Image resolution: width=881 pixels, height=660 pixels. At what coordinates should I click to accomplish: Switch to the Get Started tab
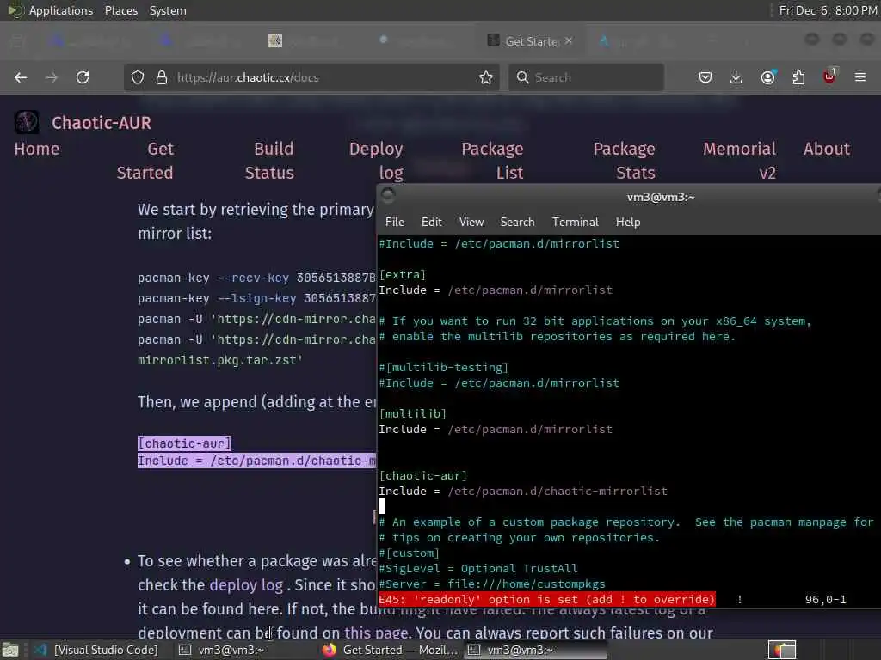click(x=531, y=41)
